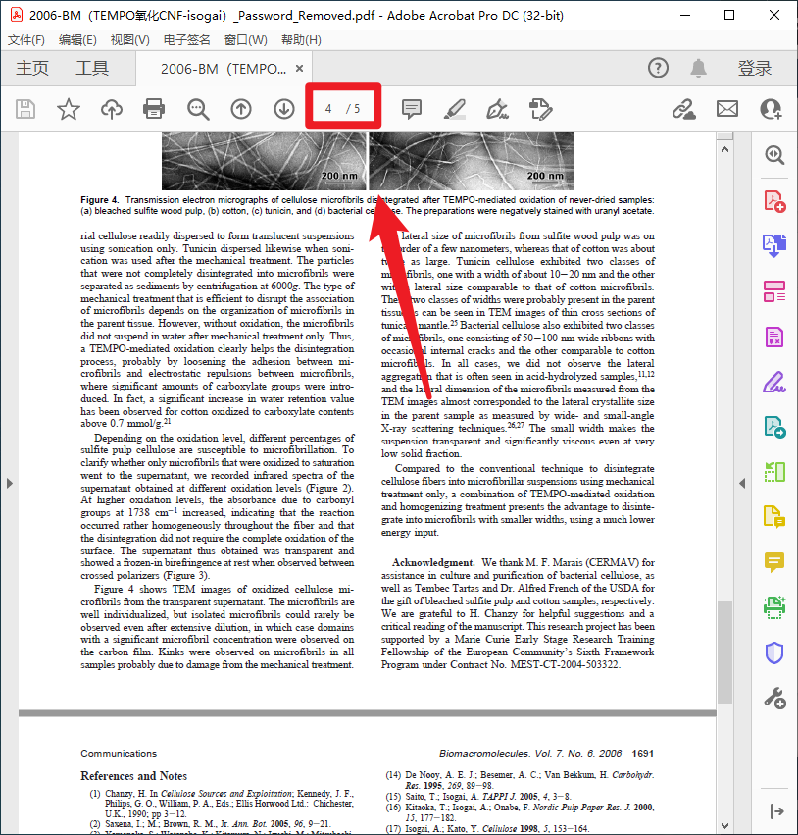Open the pink page layout tool icon
This screenshot has width=798, height=835.
(x=774, y=291)
